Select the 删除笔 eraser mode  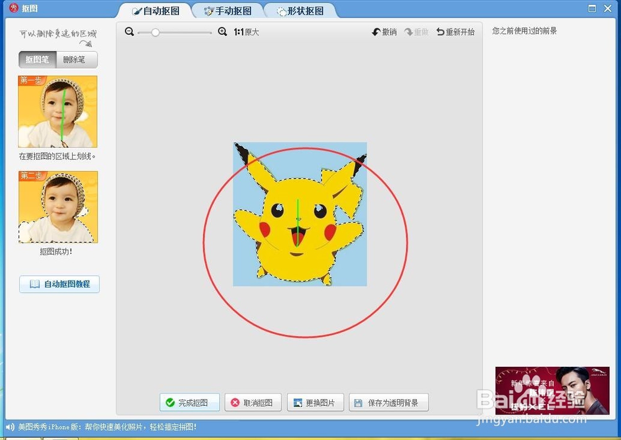point(76,60)
